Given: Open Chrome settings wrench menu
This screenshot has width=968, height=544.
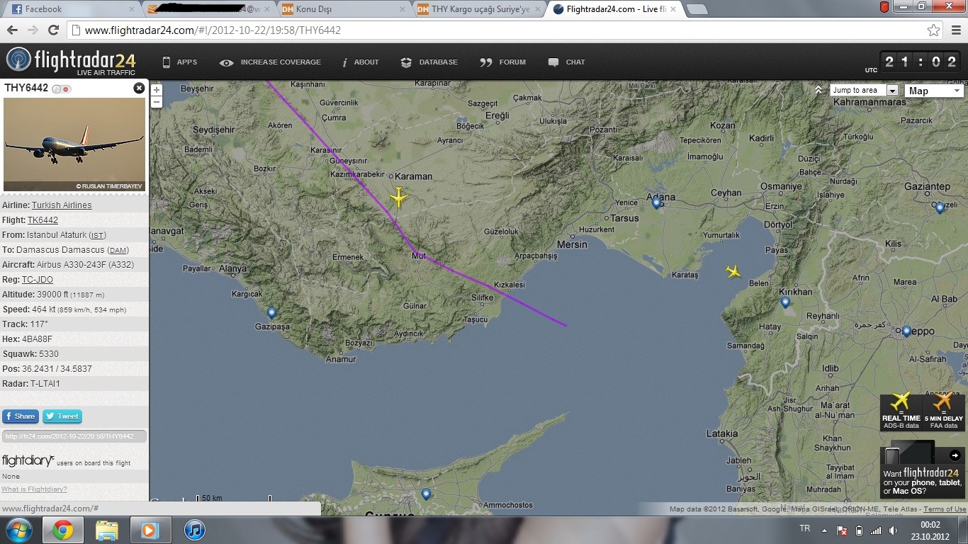Looking at the screenshot, I should pos(955,30).
